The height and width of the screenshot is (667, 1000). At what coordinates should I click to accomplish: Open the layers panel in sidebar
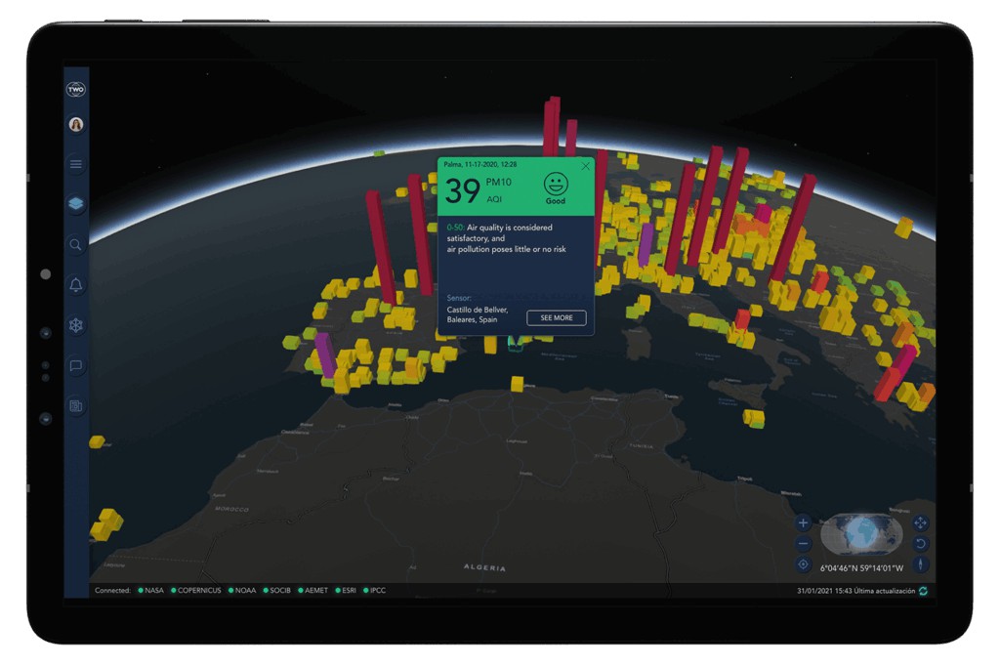(76, 204)
